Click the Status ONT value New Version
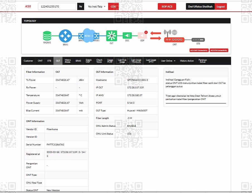252x193 pixels. (53, 190)
